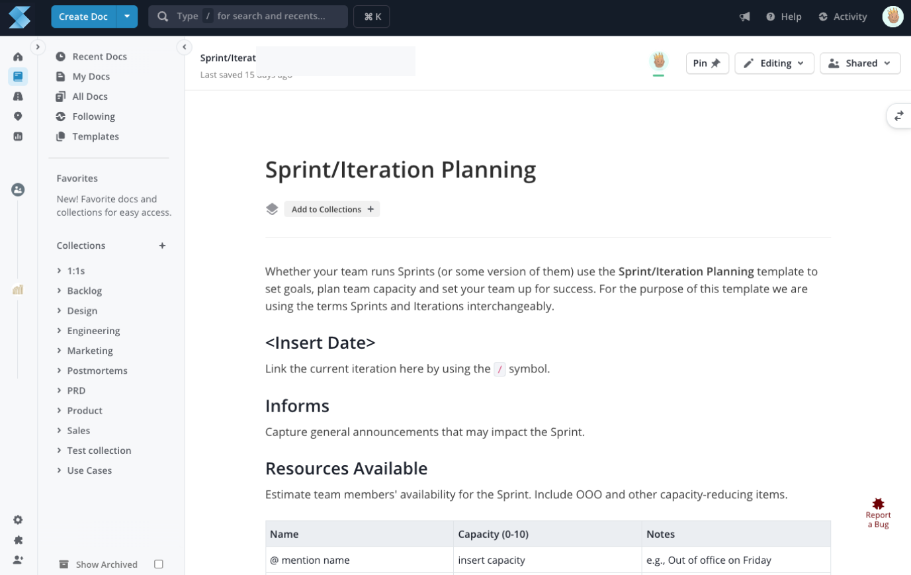Click the add user icon in rail
Screen dimensions: 911x575
[x=18, y=560]
